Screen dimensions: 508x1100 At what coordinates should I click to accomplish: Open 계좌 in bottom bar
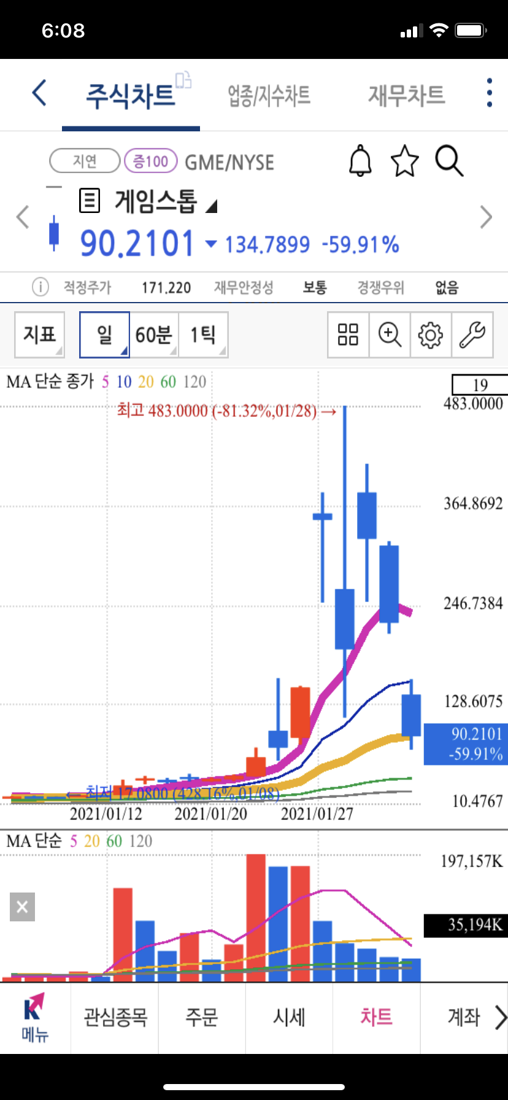pos(464,1017)
